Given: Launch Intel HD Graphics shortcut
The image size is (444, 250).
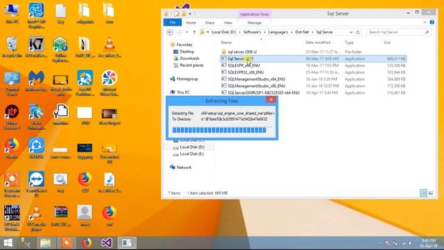Looking at the screenshot, I should tap(36, 15).
